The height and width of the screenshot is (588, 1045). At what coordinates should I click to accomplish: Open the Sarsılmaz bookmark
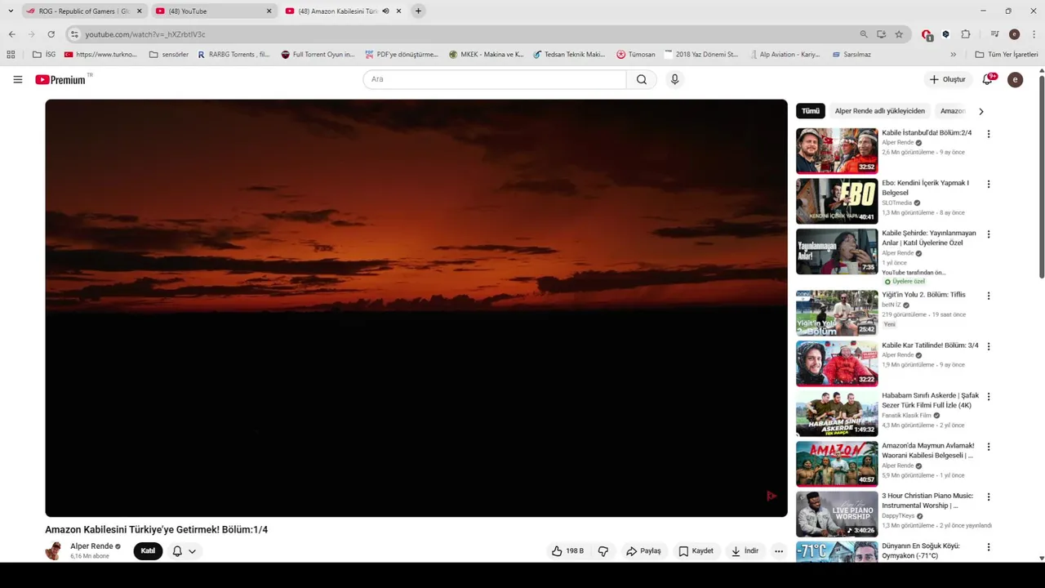coord(852,55)
